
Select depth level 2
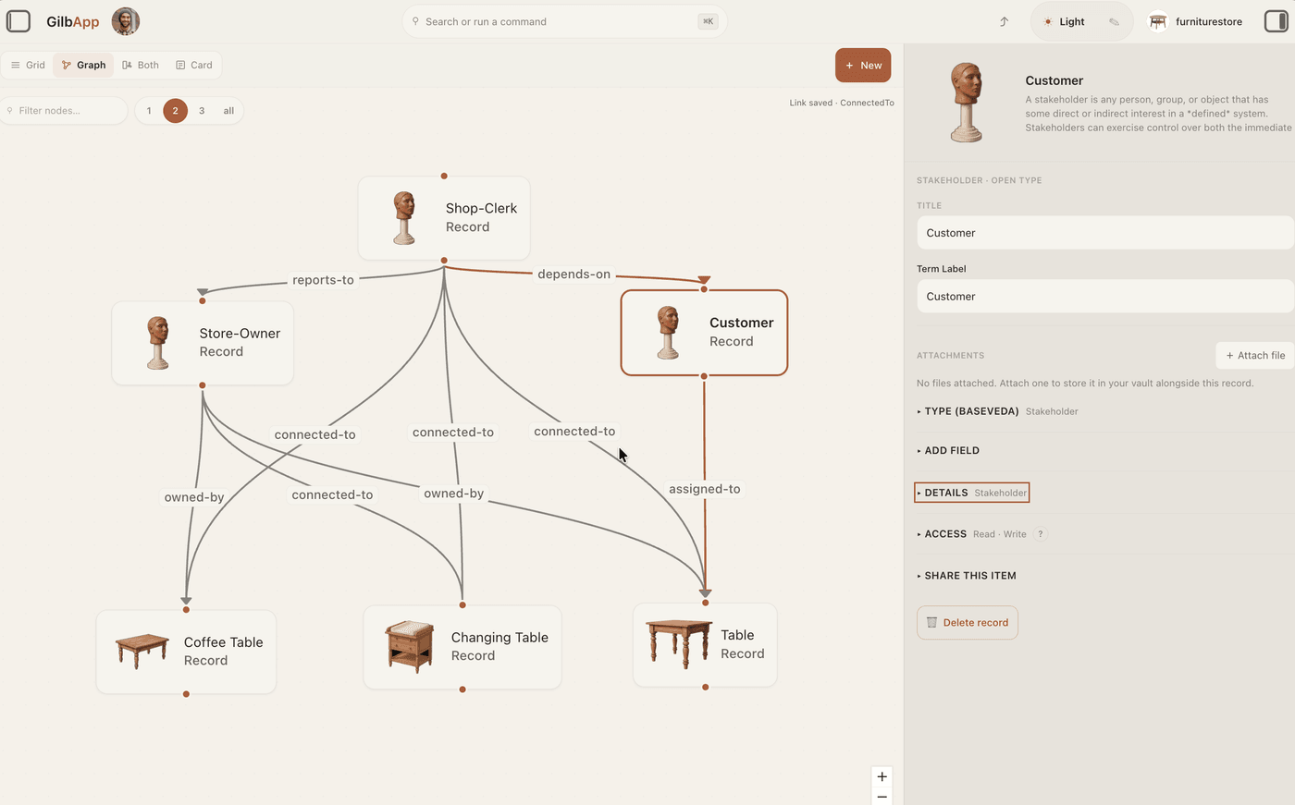(175, 111)
